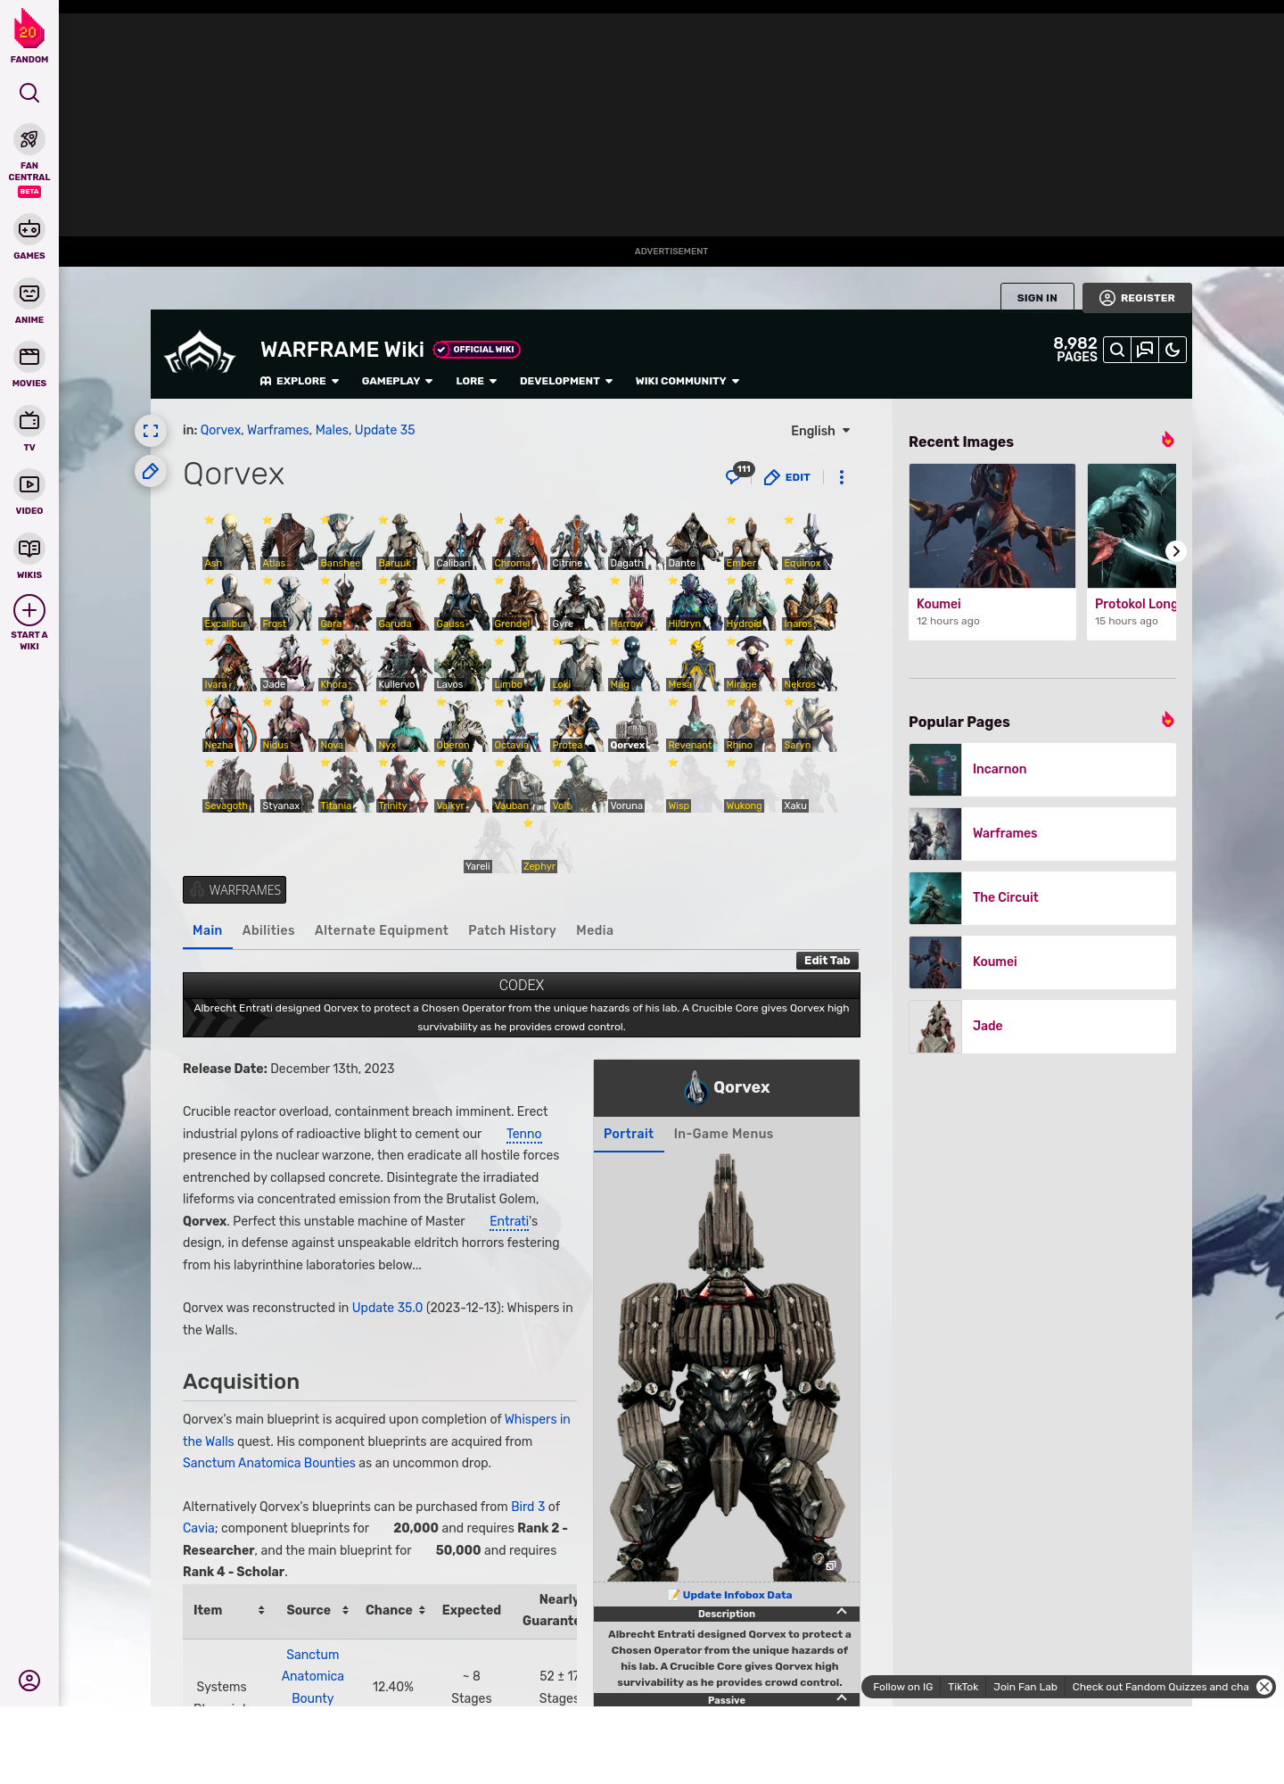Open the wiki discussions icon in header

point(1145,350)
